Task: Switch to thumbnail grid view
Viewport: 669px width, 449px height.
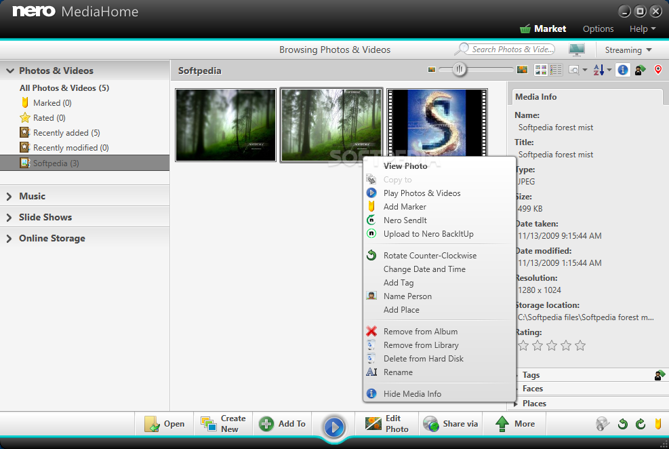Action: tap(541, 70)
